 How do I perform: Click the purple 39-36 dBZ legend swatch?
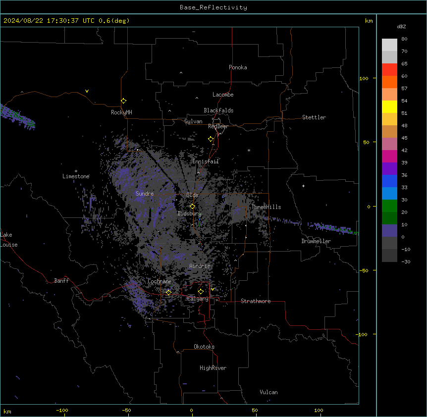(x=389, y=169)
